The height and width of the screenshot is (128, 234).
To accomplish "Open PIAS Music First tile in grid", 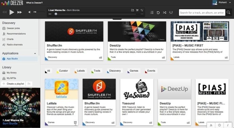I will pos(212,102).
